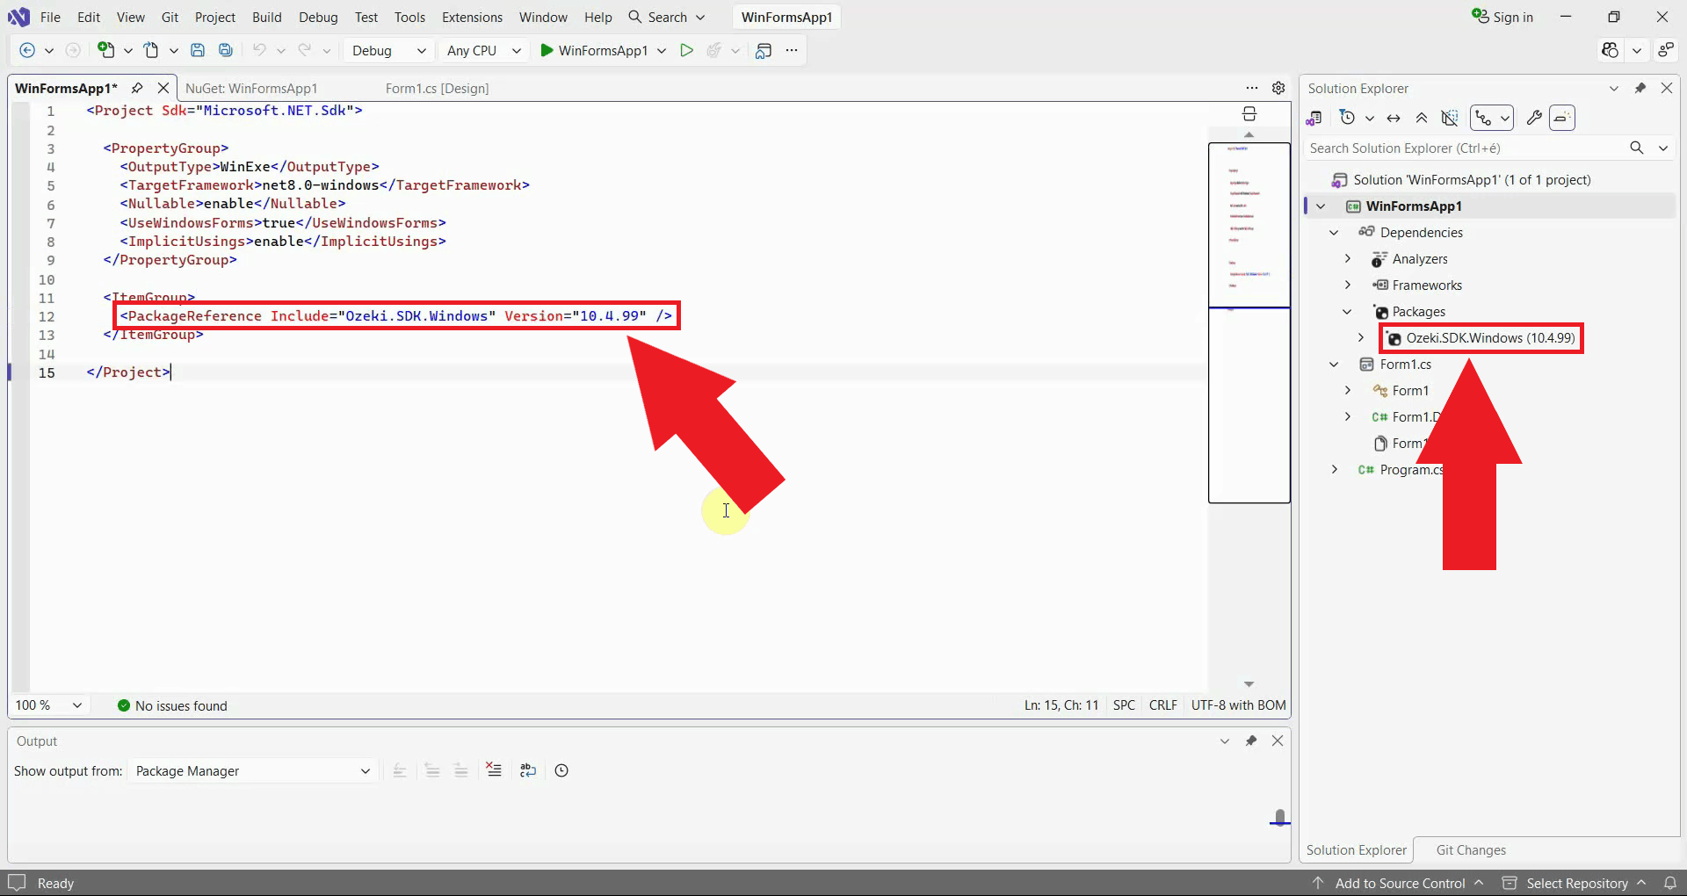The height and width of the screenshot is (896, 1687).
Task: Click the editor vertical scrollbar minimap
Action: [x=1249, y=322]
